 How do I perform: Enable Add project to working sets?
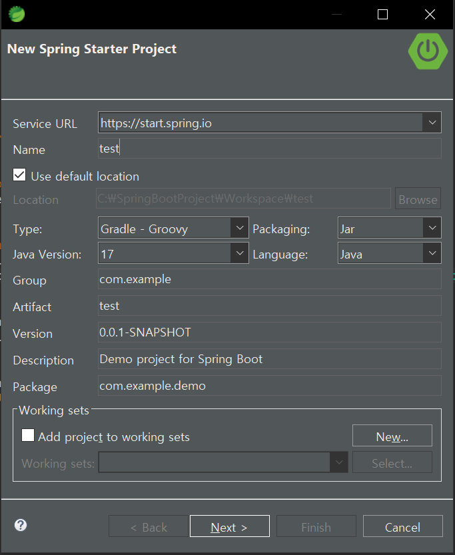click(x=28, y=436)
